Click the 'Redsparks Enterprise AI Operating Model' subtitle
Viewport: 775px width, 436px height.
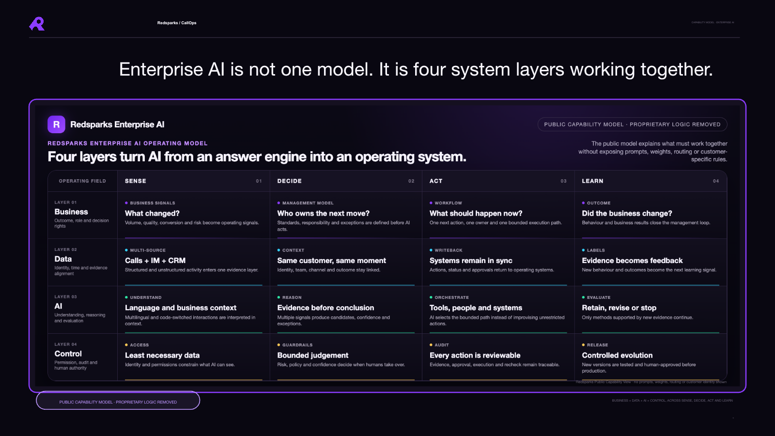pos(127,143)
